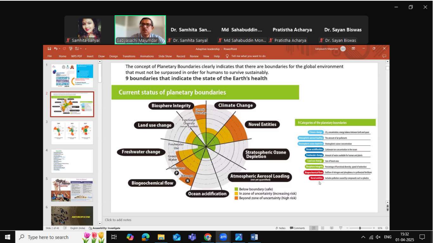The height and width of the screenshot is (243, 433).
Task: Click the zoom out minus button
Action: tap(348, 228)
